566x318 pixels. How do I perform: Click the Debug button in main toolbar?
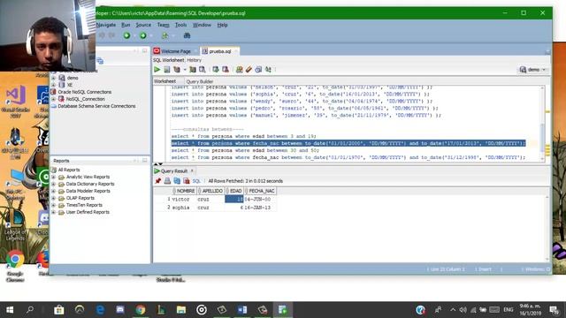[143, 35]
